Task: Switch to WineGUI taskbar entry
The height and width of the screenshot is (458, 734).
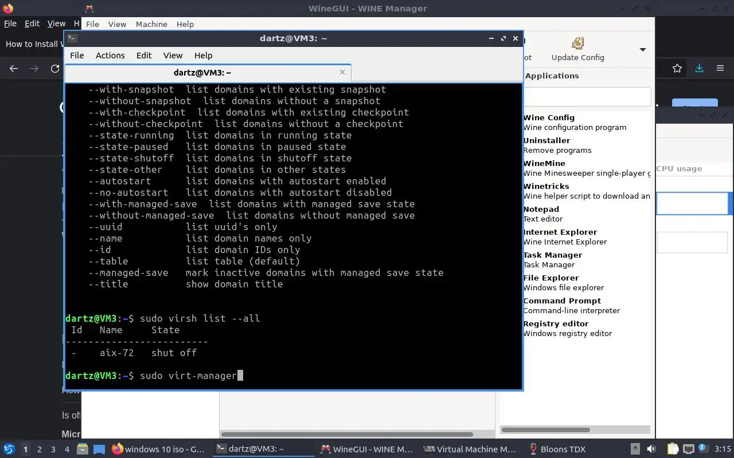Action: click(x=367, y=449)
